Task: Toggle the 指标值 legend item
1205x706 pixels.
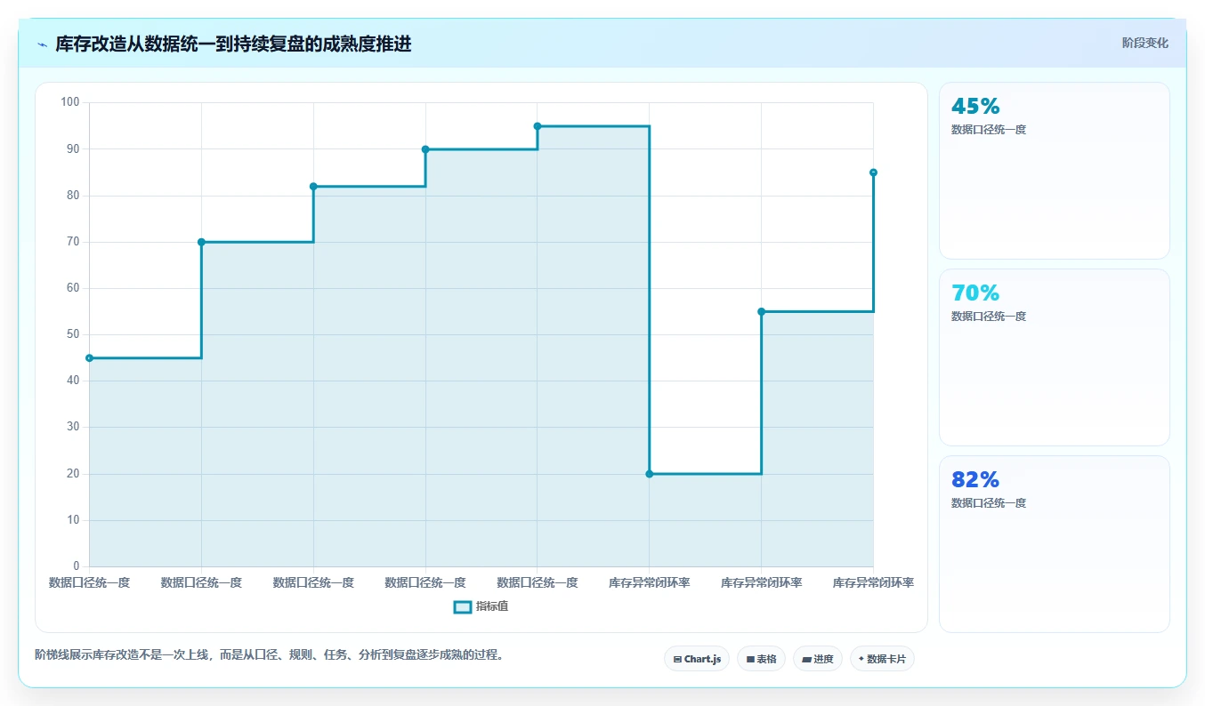Action: click(481, 606)
